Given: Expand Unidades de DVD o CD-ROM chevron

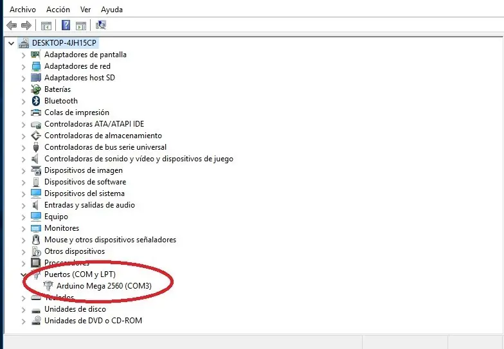Looking at the screenshot, I should click(x=23, y=321).
